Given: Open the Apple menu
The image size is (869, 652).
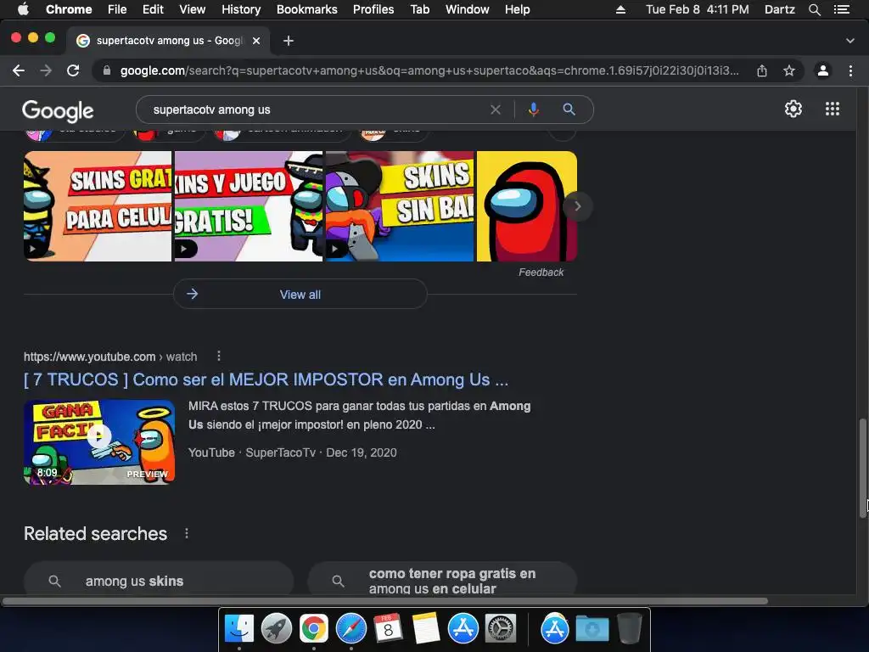Looking at the screenshot, I should pyautogui.click(x=23, y=9).
